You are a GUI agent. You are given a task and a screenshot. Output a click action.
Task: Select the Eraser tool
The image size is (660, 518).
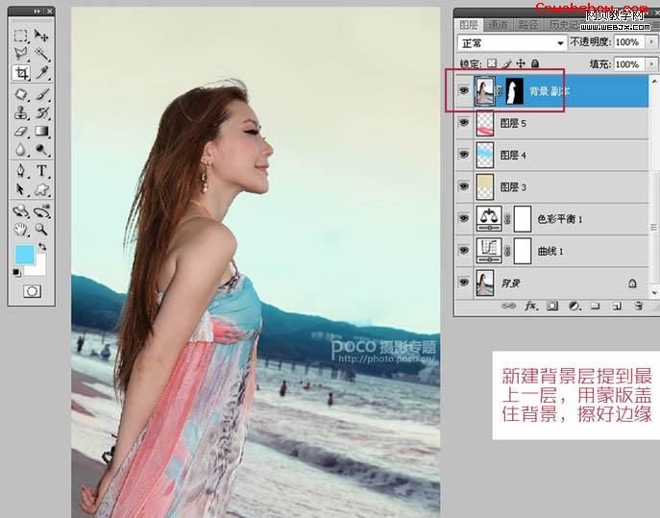(20, 131)
